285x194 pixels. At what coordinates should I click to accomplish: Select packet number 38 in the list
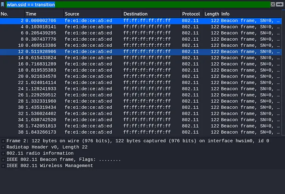click(x=119, y=132)
